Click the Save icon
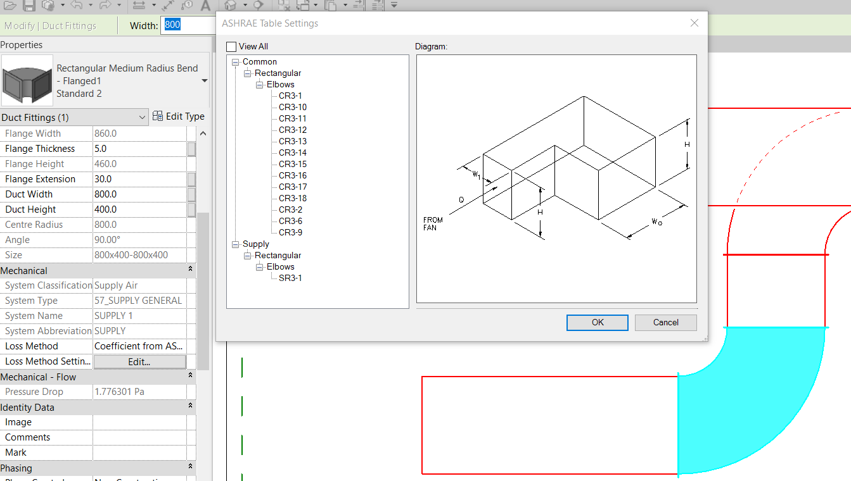 [x=30, y=6]
